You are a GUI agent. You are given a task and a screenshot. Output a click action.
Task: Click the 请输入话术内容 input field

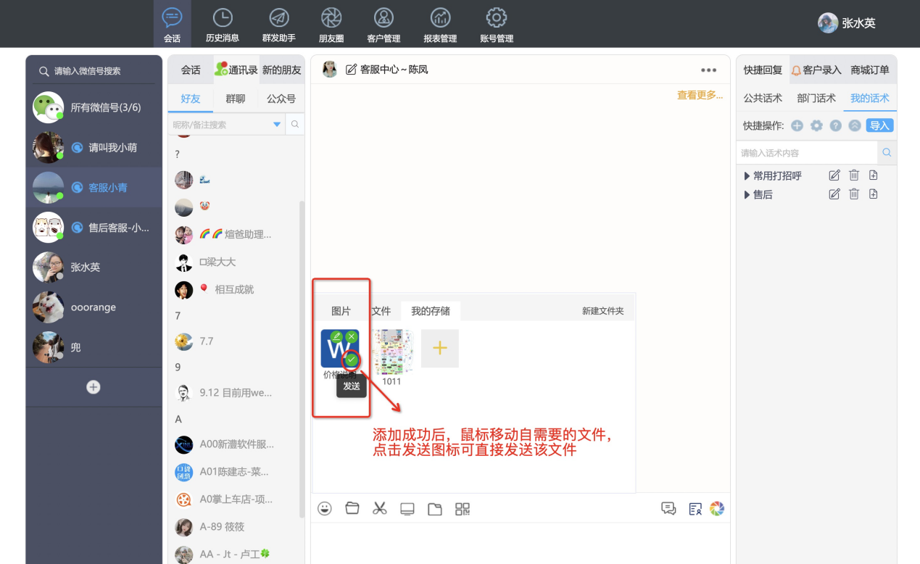(807, 153)
